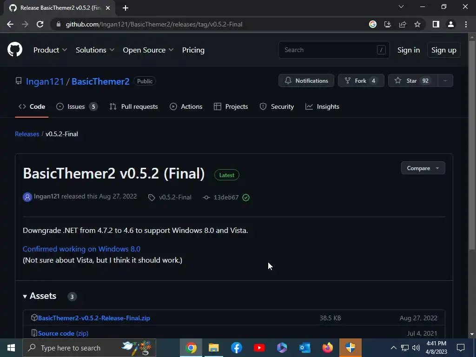This screenshot has height=357, width=476.
Task: Open the Actions tab
Action: pos(186,106)
